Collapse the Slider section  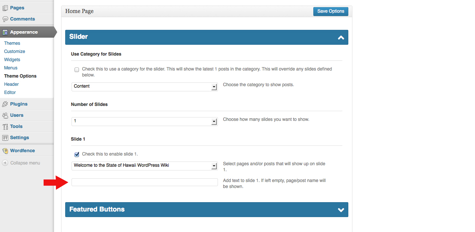tap(341, 37)
